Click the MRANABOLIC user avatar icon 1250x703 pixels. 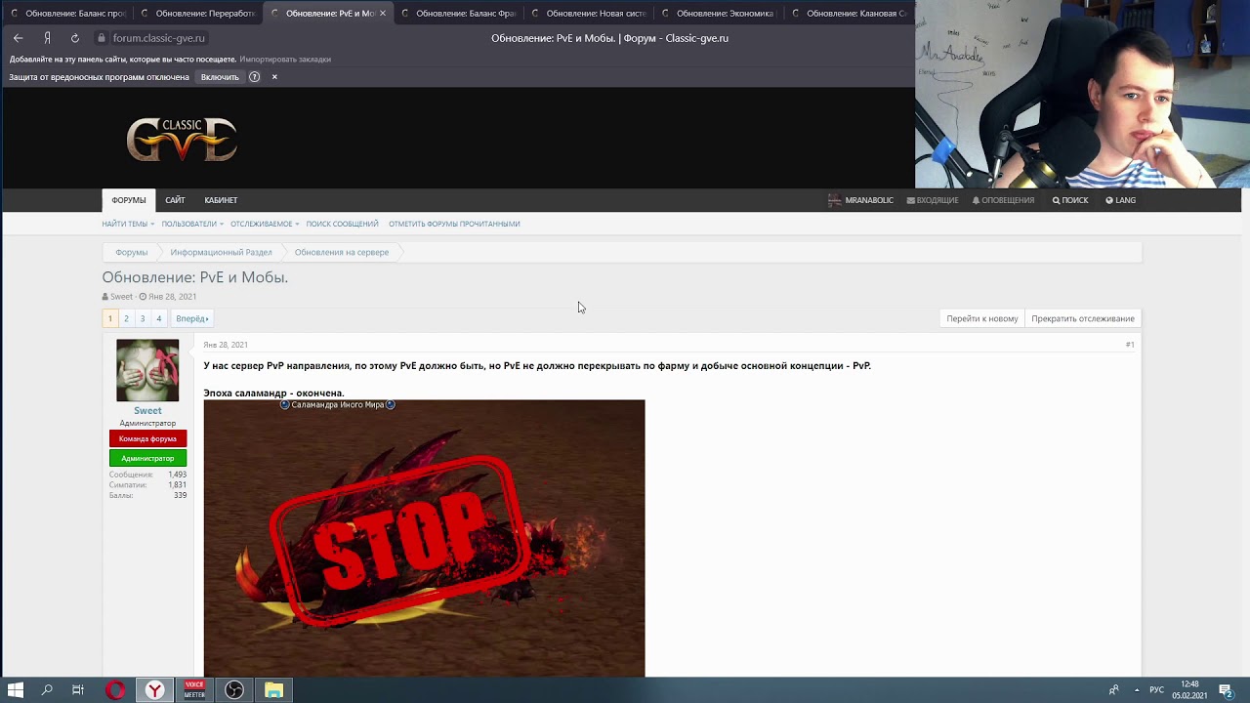pyautogui.click(x=834, y=200)
